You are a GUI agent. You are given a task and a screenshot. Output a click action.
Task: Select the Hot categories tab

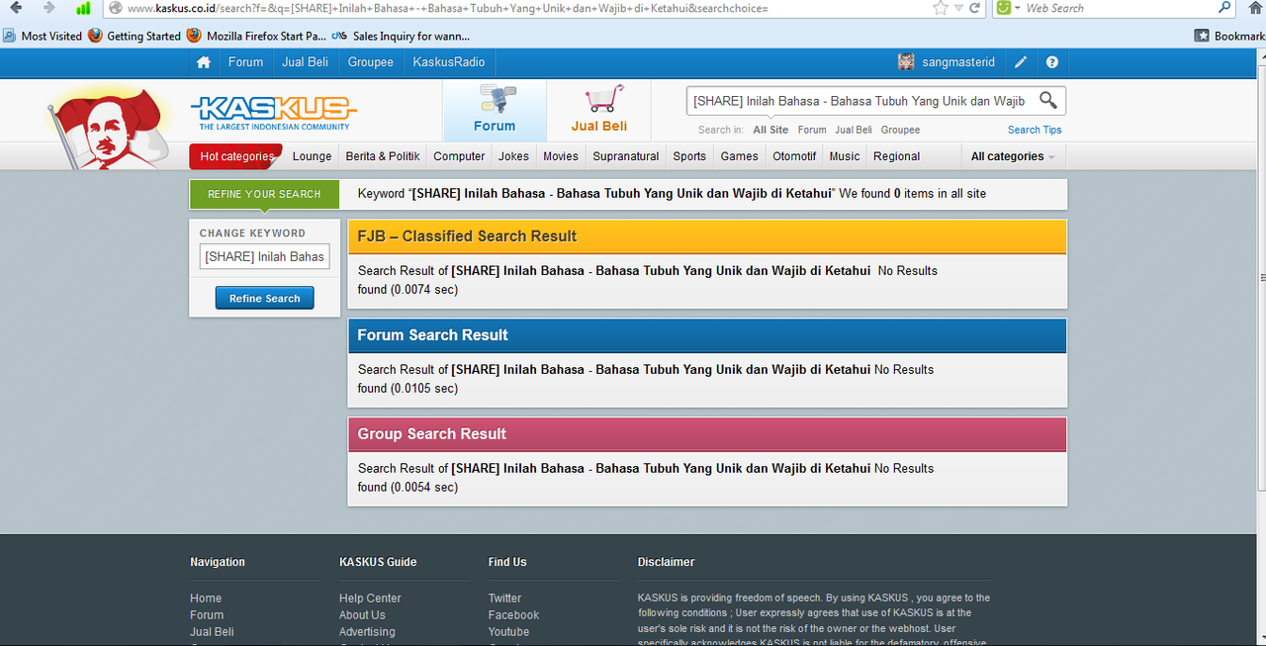236,156
